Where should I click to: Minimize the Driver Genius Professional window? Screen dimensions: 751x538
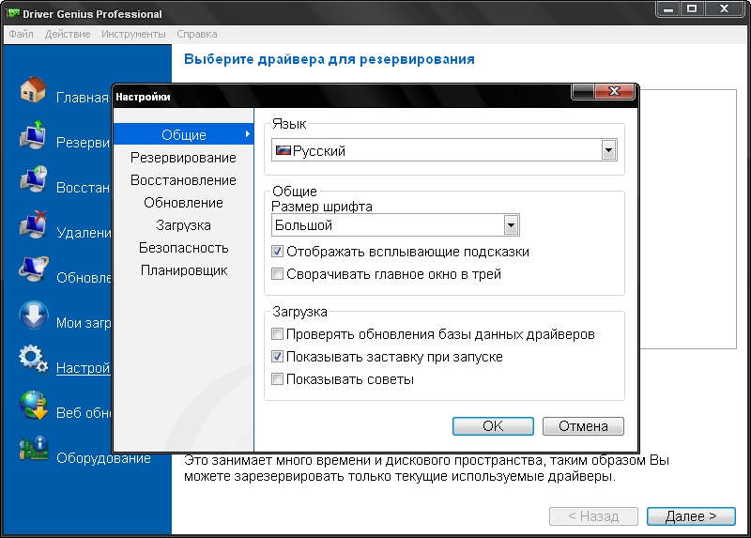click(668, 8)
